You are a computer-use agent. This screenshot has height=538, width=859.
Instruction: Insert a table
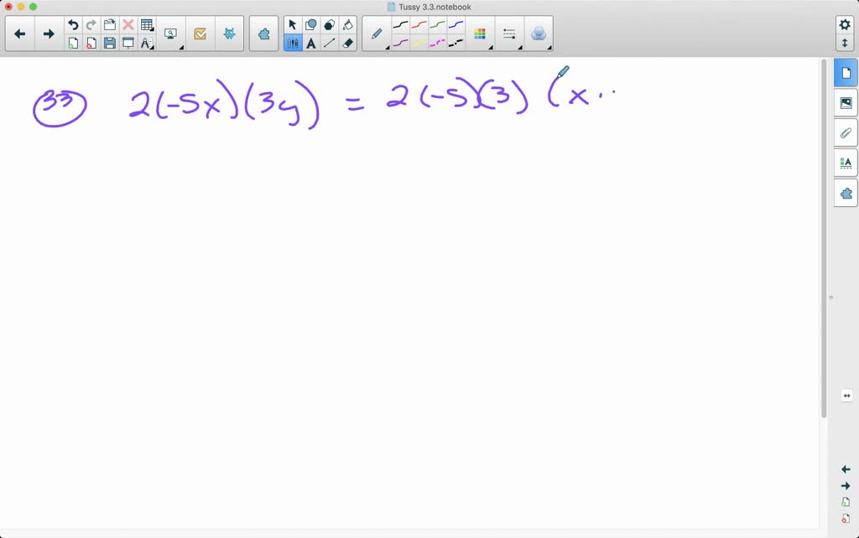[146, 23]
